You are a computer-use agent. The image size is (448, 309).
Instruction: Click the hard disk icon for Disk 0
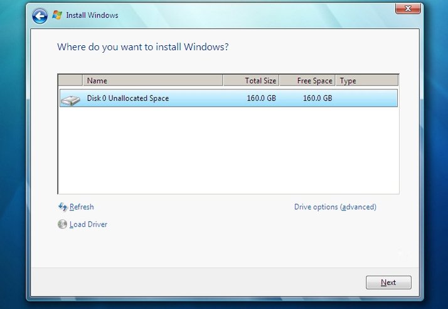[x=70, y=100]
